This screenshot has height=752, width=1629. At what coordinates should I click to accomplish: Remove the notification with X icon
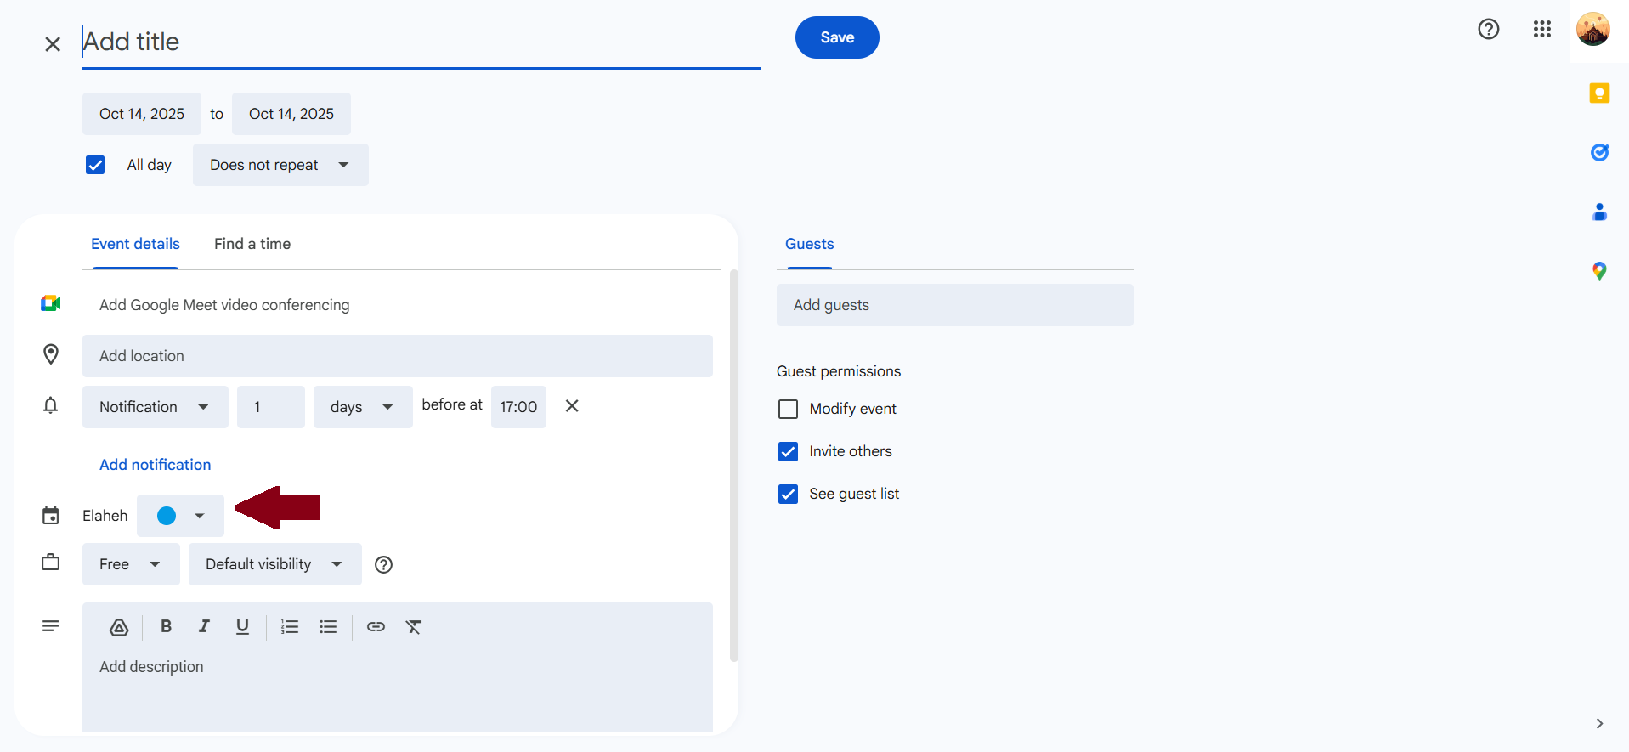(572, 406)
